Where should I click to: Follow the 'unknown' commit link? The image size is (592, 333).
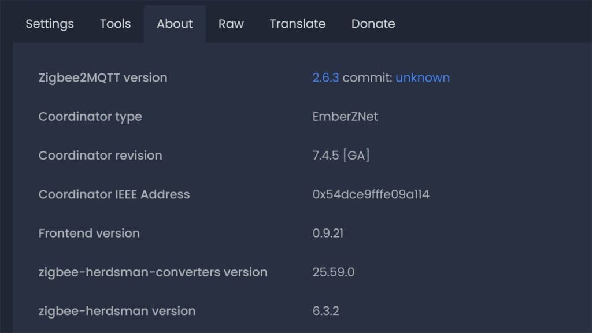(x=422, y=77)
